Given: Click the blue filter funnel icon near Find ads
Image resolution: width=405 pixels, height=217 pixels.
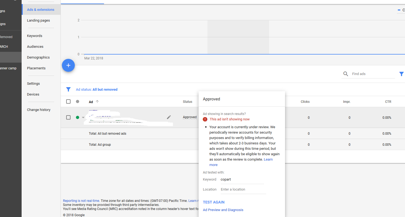Looking at the screenshot, I should [401, 74].
